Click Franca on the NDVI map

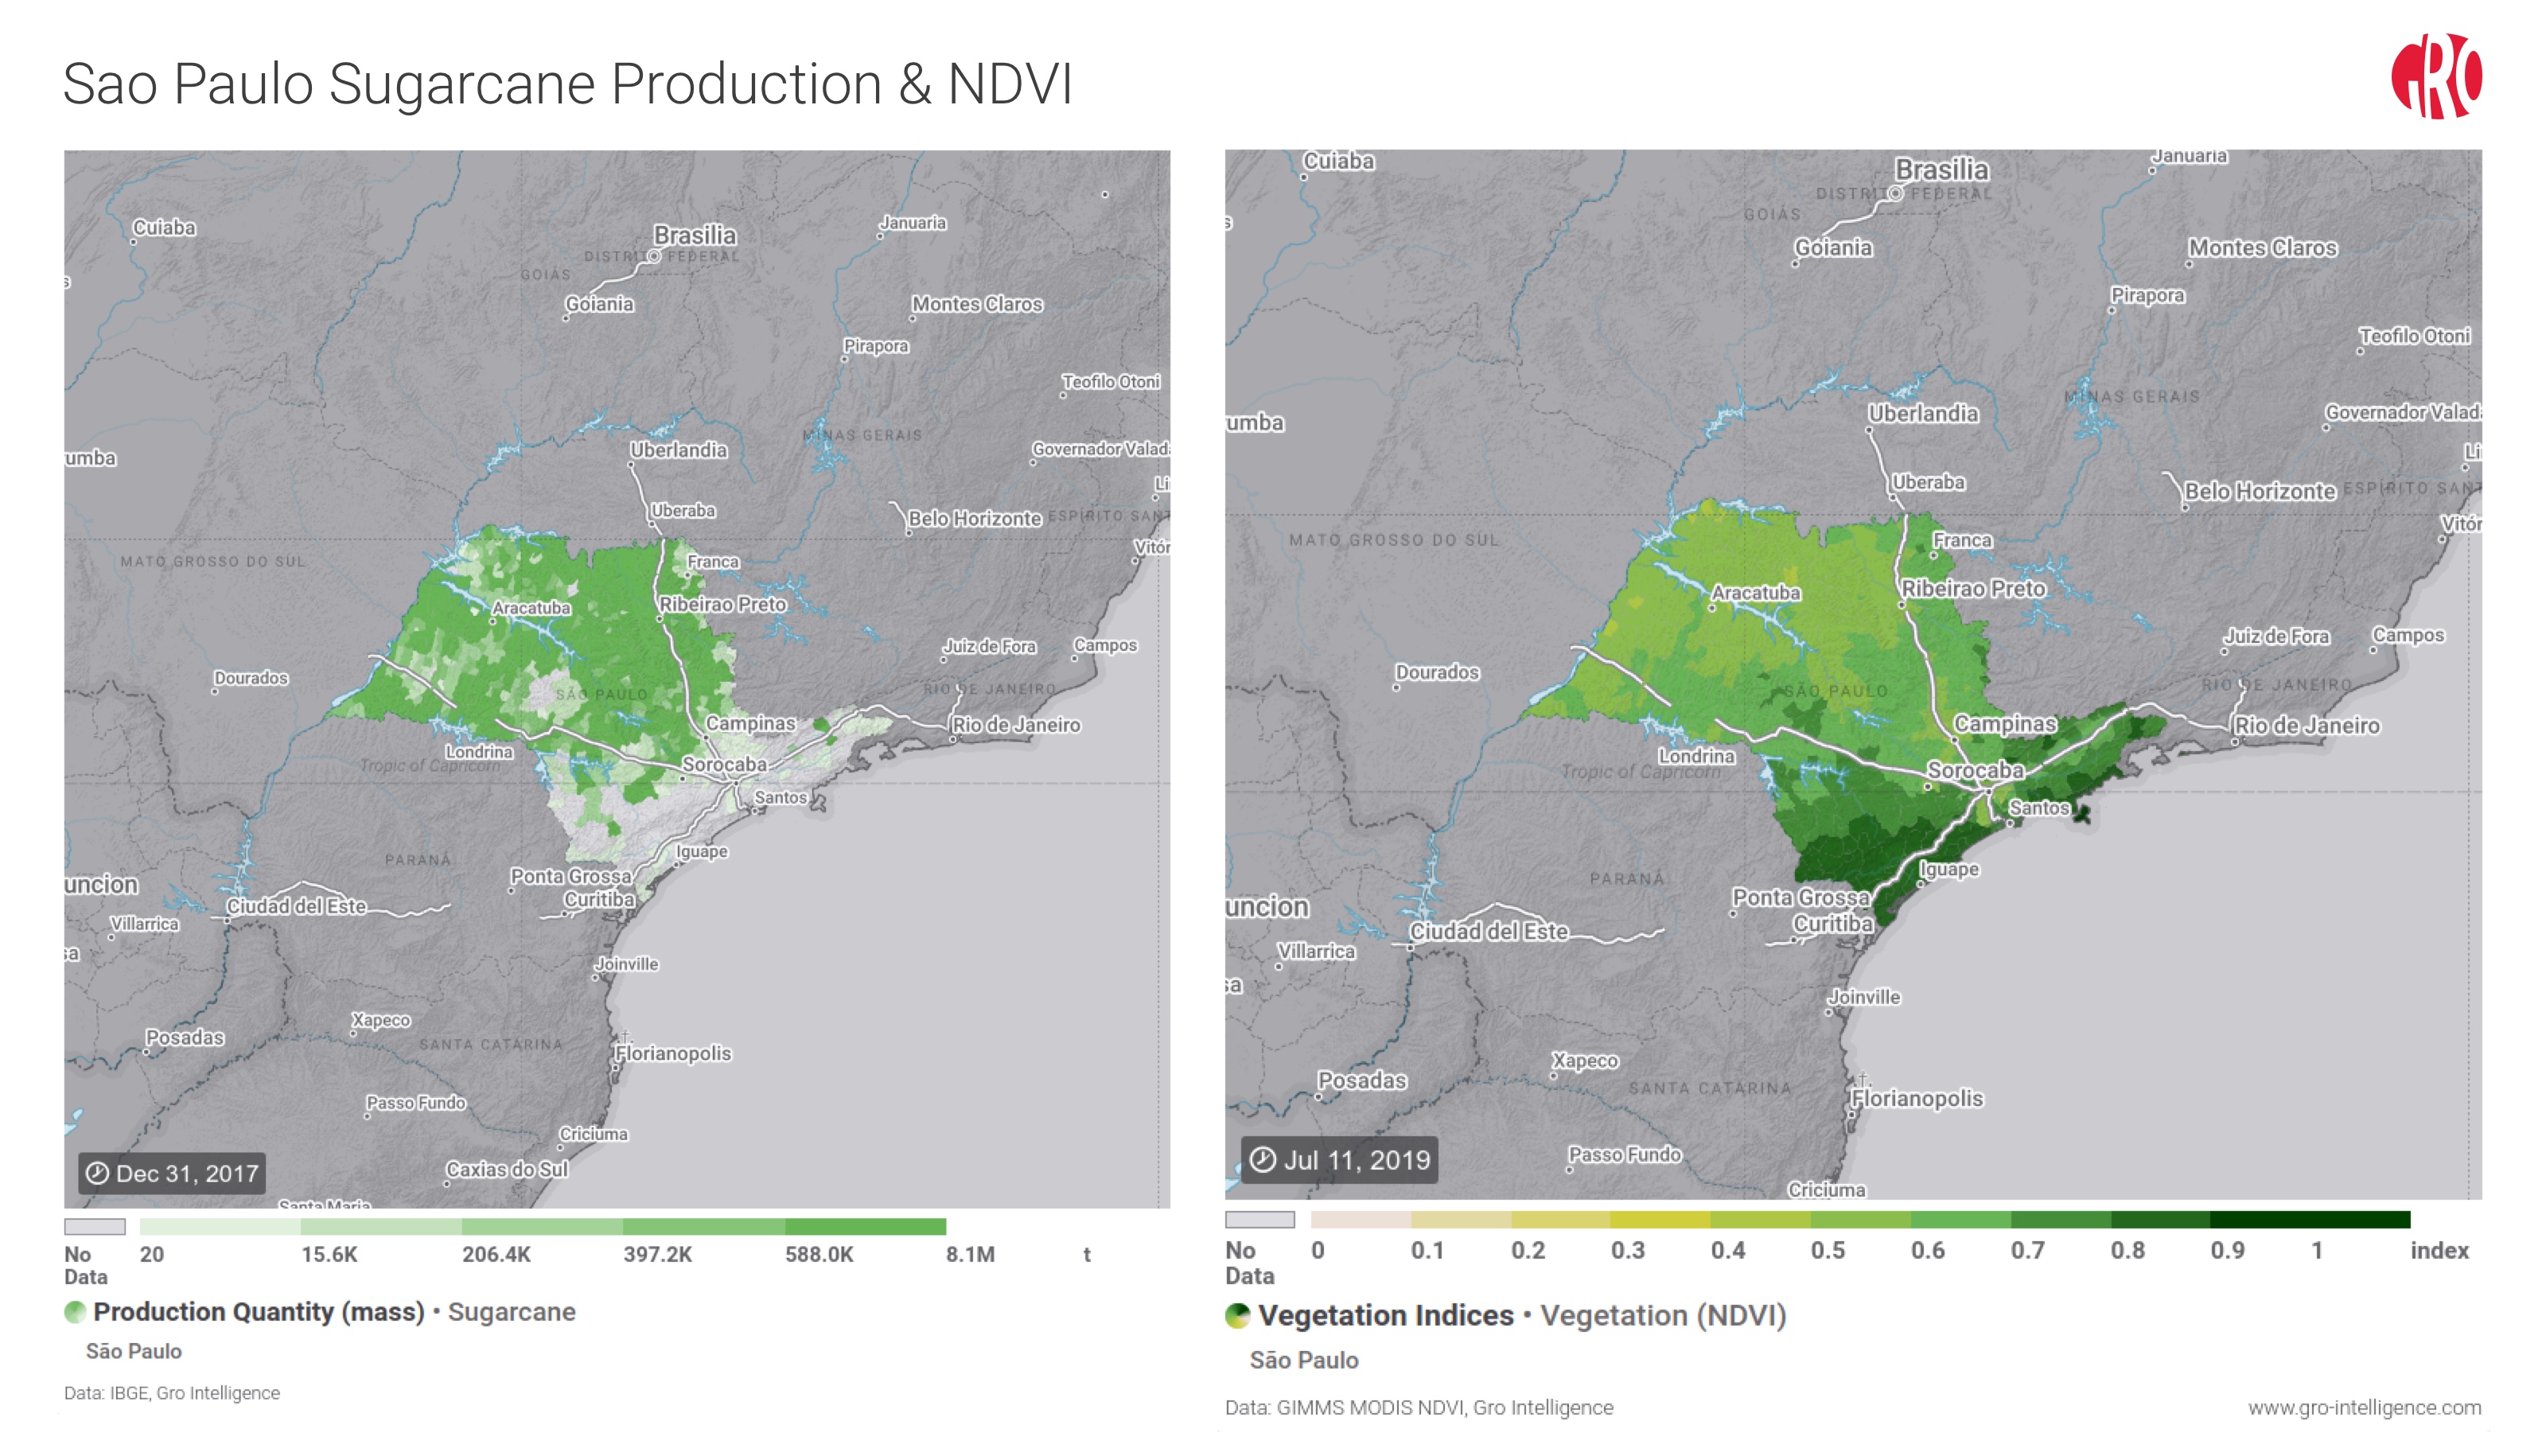coord(1962,540)
